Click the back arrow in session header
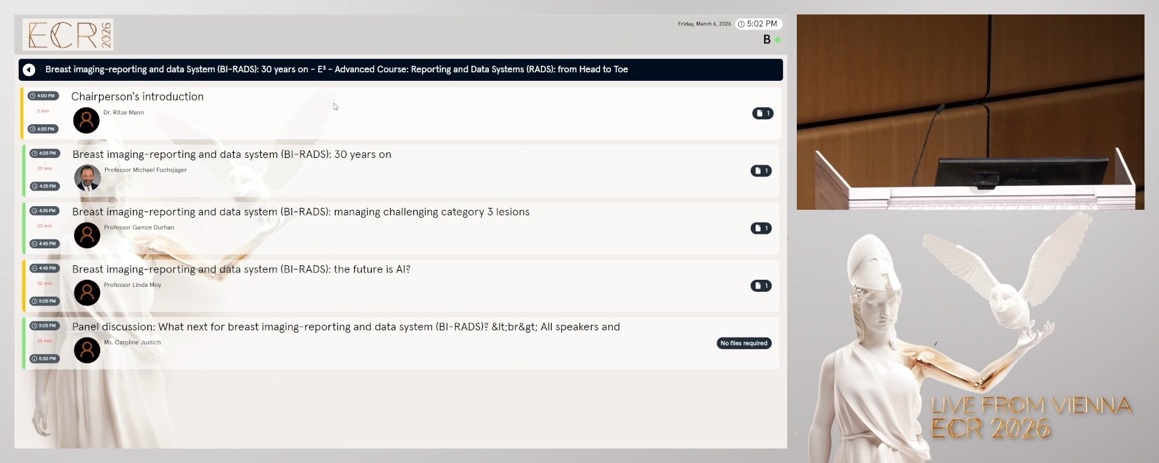The height and width of the screenshot is (463, 1159). 29,70
